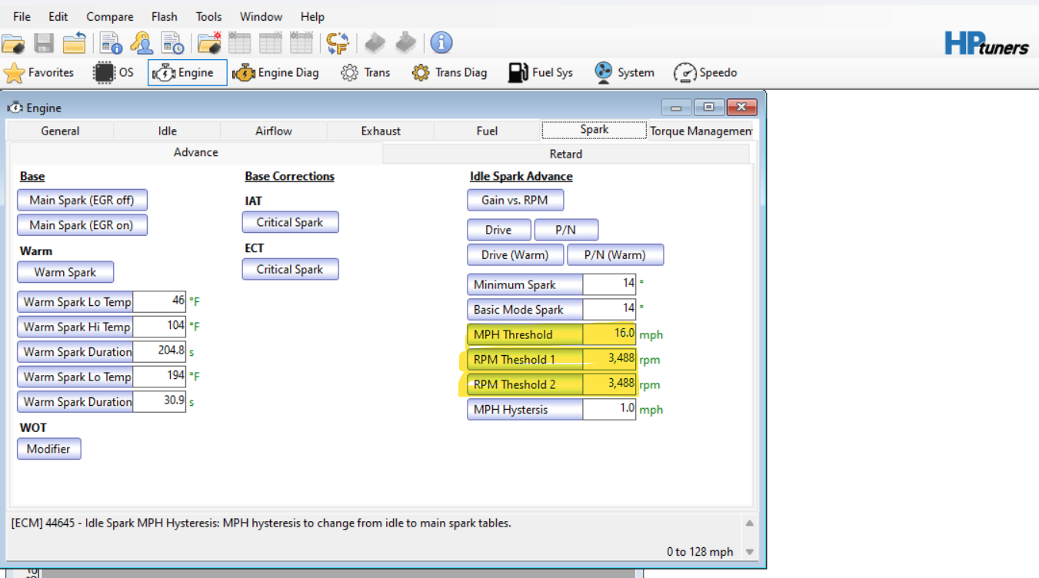Open the Speedo section

pos(705,73)
